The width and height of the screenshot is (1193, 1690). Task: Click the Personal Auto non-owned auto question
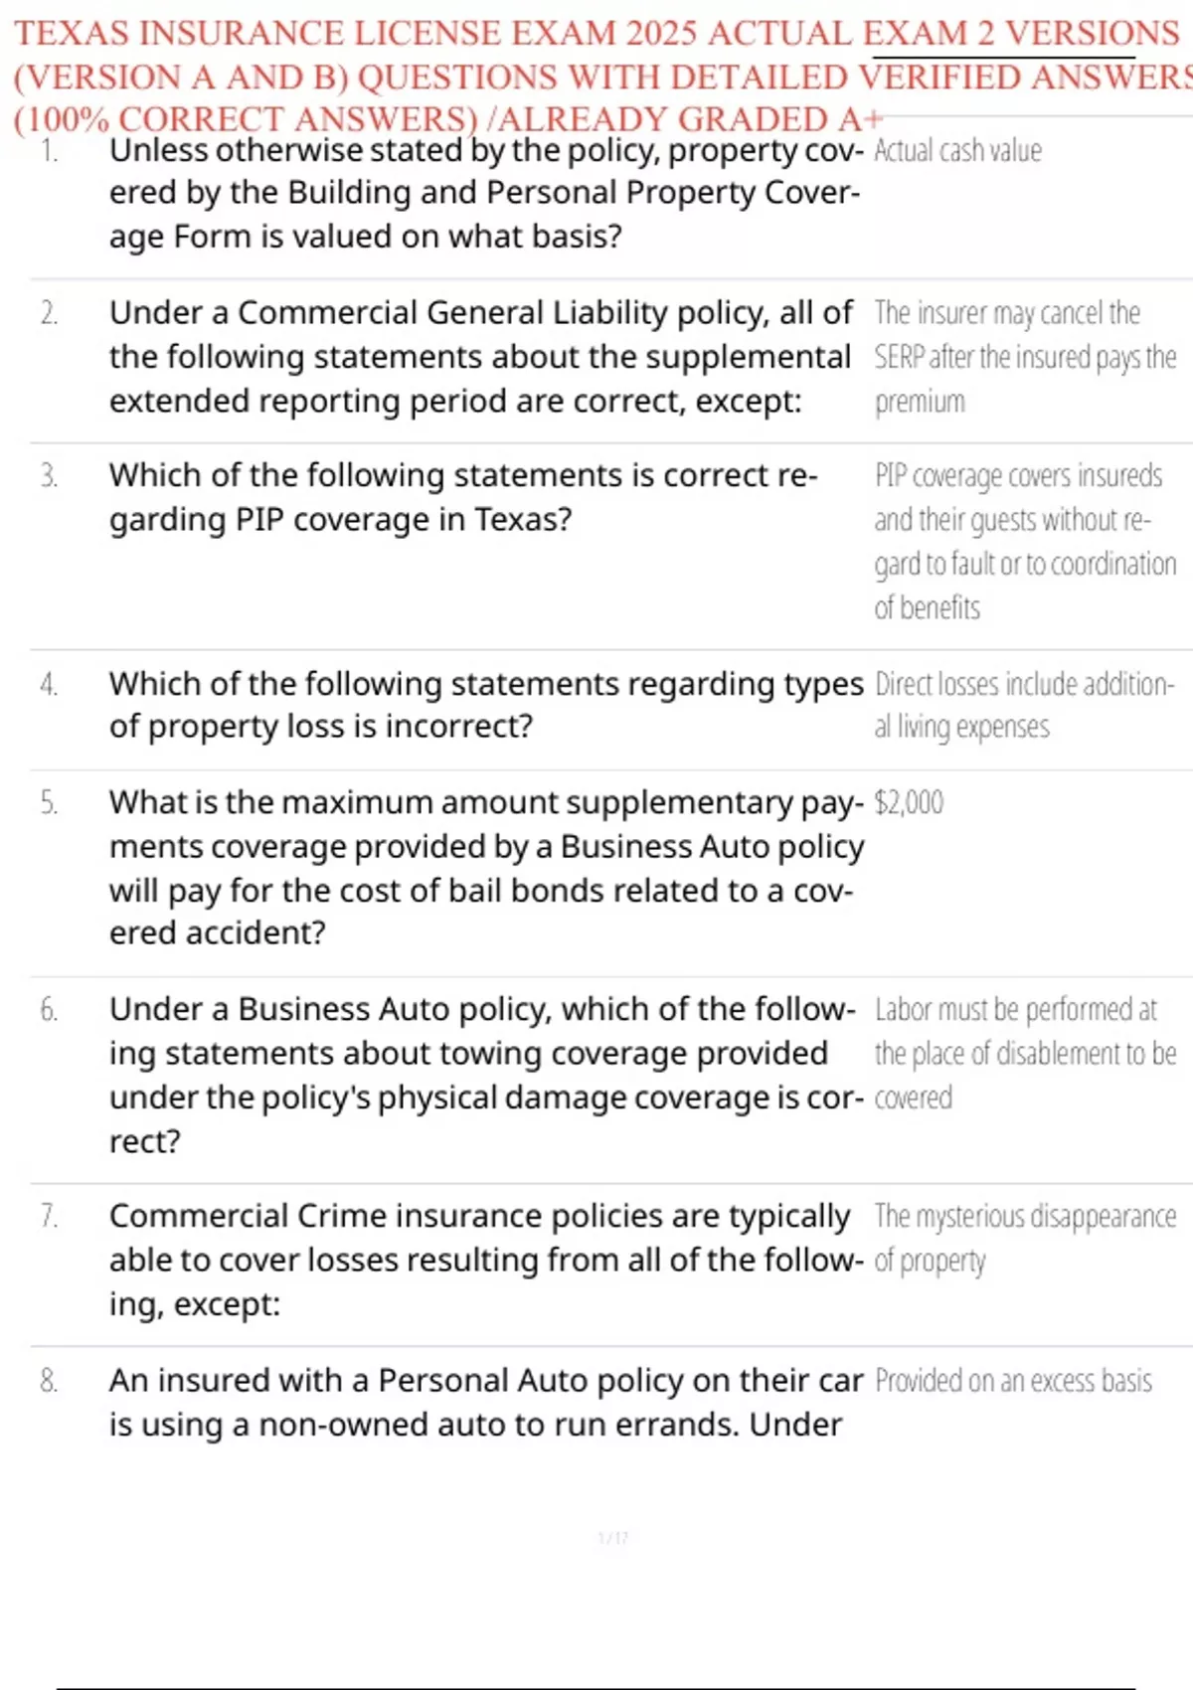pyautogui.click(x=485, y=1402)
